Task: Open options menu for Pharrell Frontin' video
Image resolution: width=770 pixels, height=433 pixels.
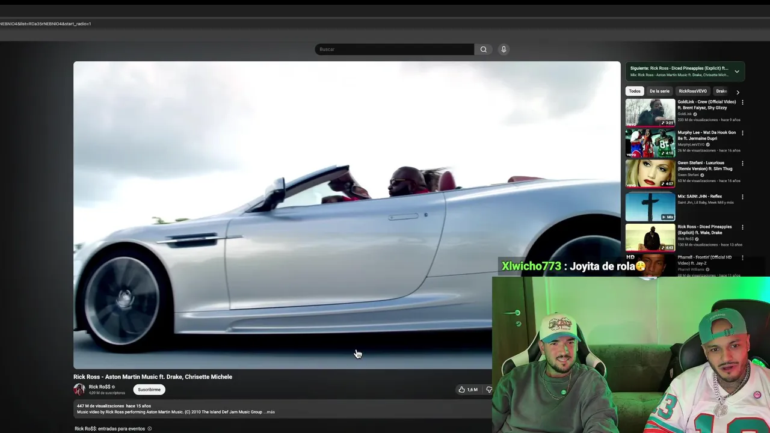Action: 742,258
